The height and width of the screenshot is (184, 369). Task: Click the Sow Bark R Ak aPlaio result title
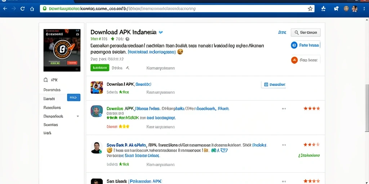point(126,145)
